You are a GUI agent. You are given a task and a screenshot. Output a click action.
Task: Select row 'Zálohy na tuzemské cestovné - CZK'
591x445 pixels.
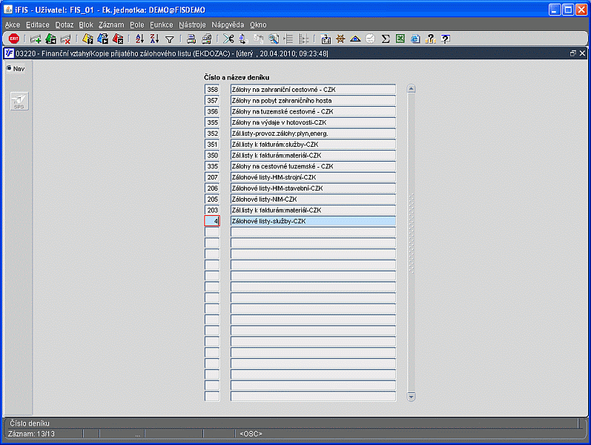click(x=313, y=111)
